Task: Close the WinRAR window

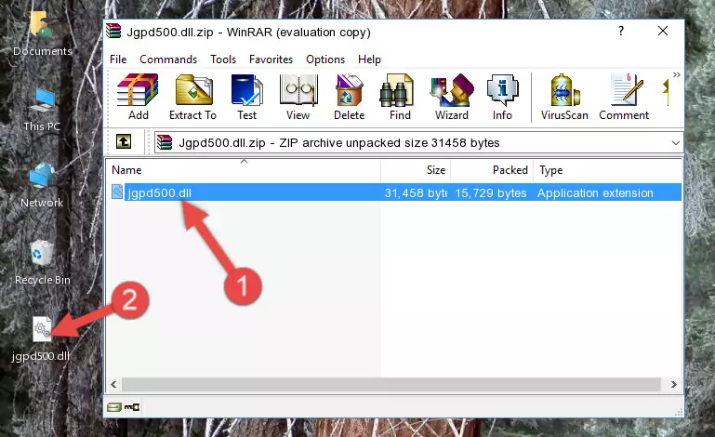Action: click(x=663, y=31)
